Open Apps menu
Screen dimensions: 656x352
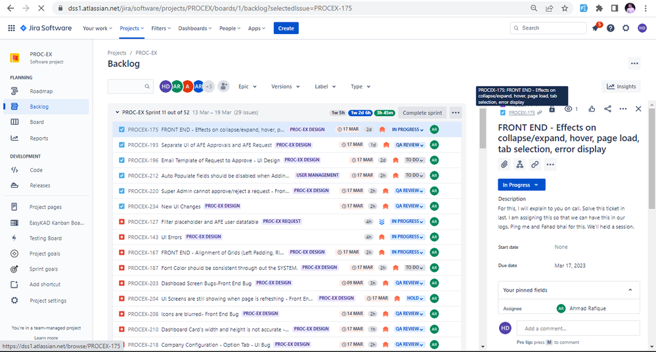click(257, 28)
